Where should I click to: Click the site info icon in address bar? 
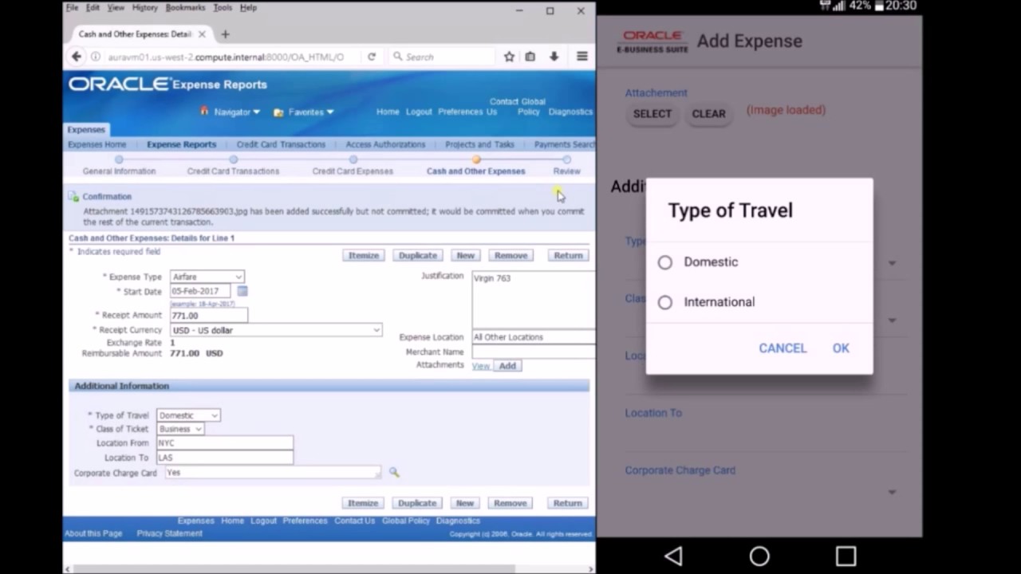95,57
